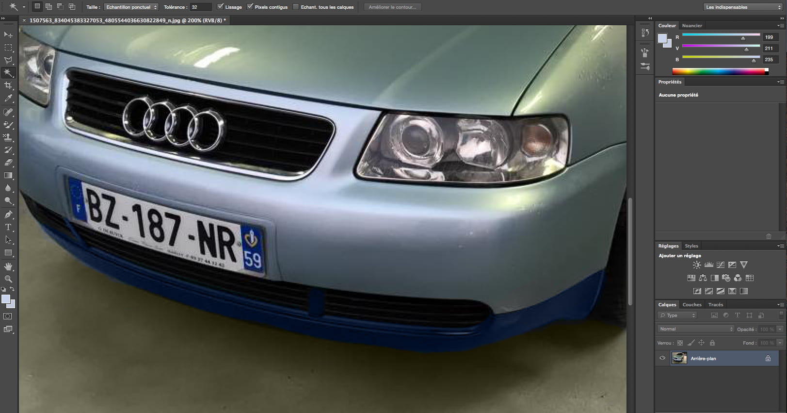The height and width of the screenshot is (413, 787).
Task: Click the foreground color swatch in toolbox
Action: point(6,299)
